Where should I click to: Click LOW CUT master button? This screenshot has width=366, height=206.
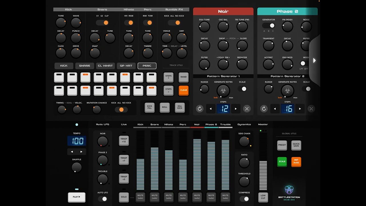pos(263,197)
